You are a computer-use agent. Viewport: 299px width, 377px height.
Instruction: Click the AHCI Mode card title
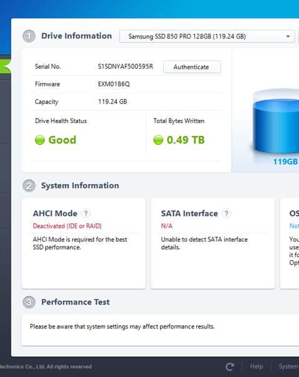point(55,213)
